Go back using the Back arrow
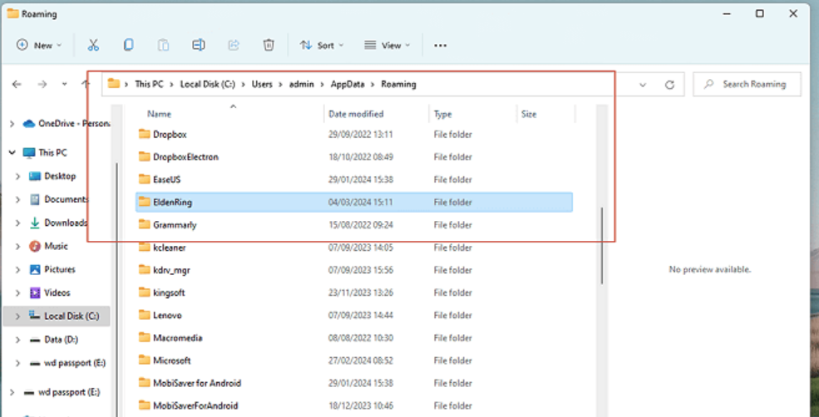Viewport: 819px width, 417px height. (x=17, y=84)
